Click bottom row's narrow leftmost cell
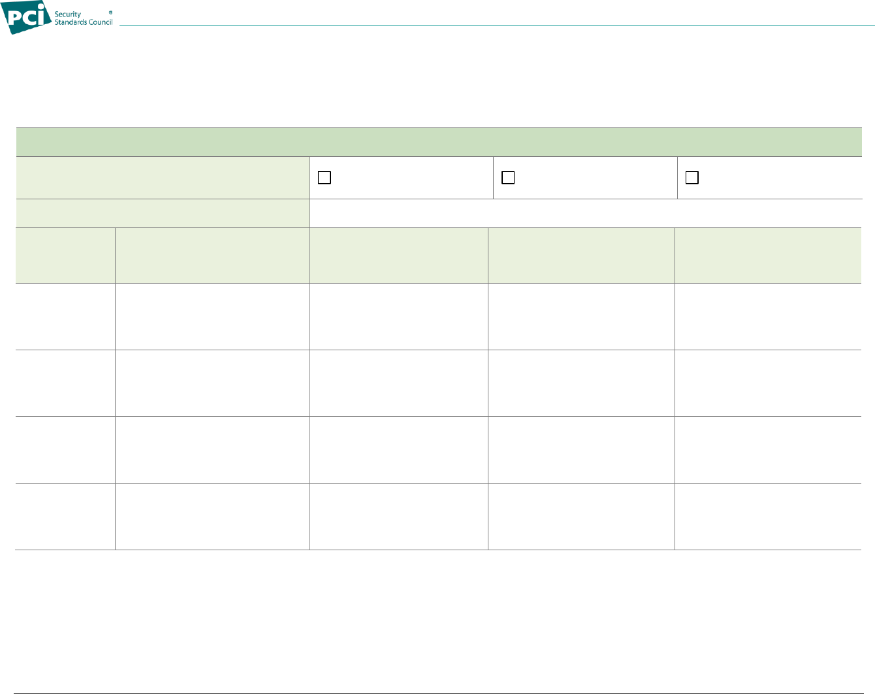Viewport: 875px width, 694px height. tap(65, 517)
